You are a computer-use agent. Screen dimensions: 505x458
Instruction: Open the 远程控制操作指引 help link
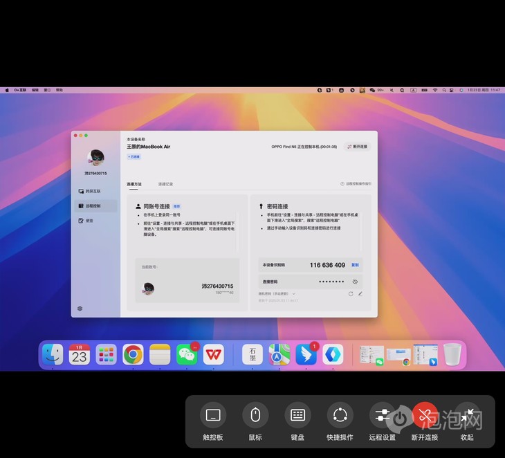(x=356, y=184)
